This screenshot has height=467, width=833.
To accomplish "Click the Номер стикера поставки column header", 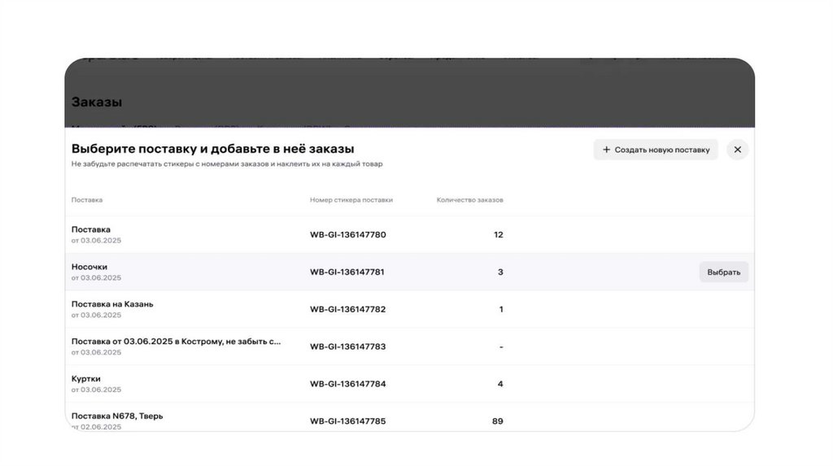I will pyautogui.click(x=351, y=200).
